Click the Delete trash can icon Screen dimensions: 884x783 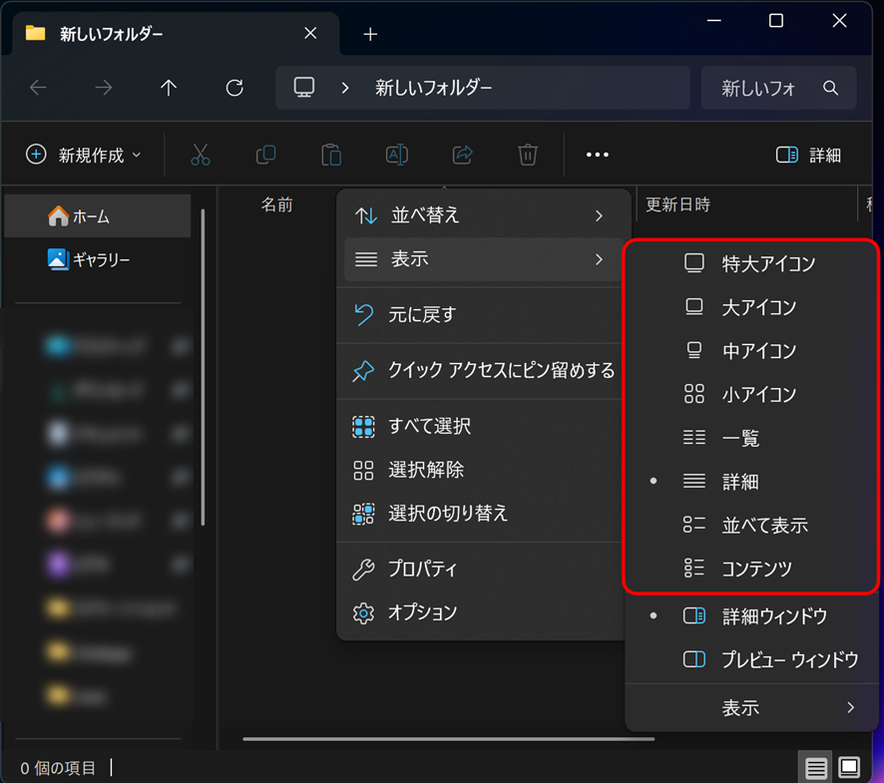[528, 155]
